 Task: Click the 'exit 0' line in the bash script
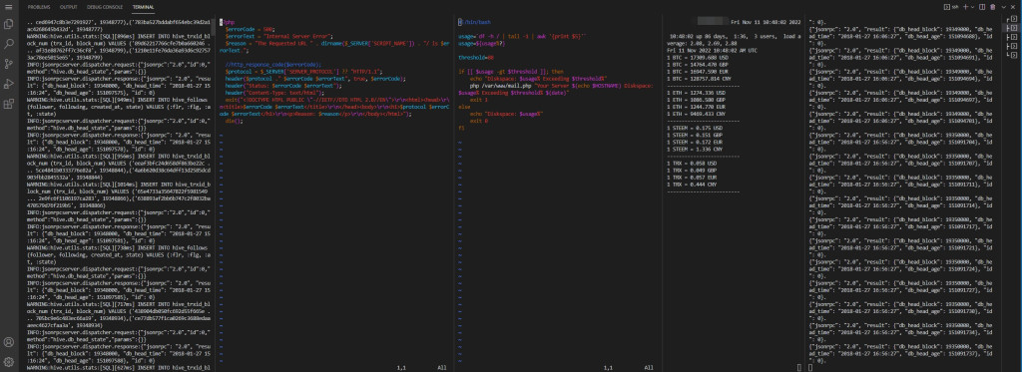click(x=478, y=122)
